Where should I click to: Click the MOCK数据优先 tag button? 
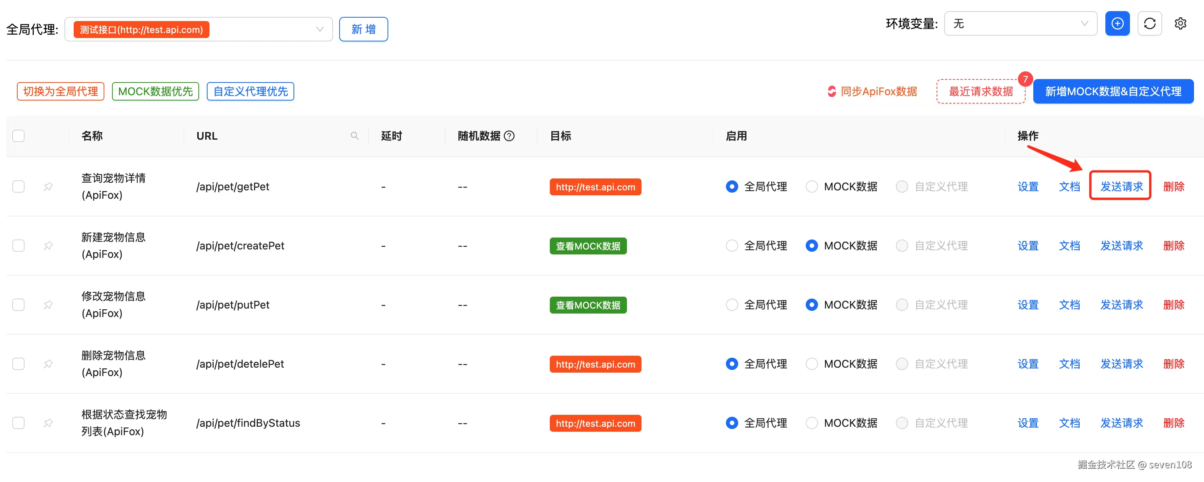point(155,92)
